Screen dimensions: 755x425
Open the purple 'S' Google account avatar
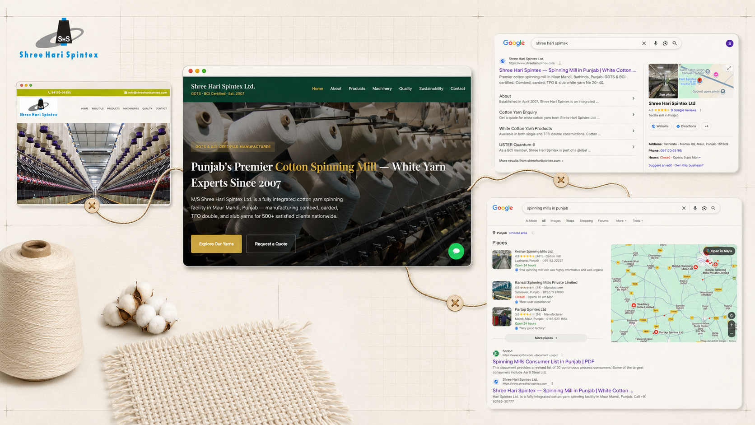coord(730,43)
